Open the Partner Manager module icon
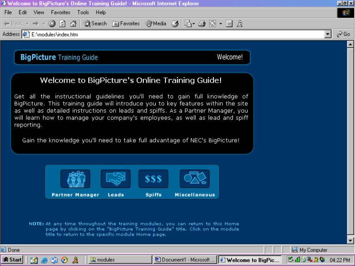Viewport: 355px width, 266px height. [x=75, y=179]
